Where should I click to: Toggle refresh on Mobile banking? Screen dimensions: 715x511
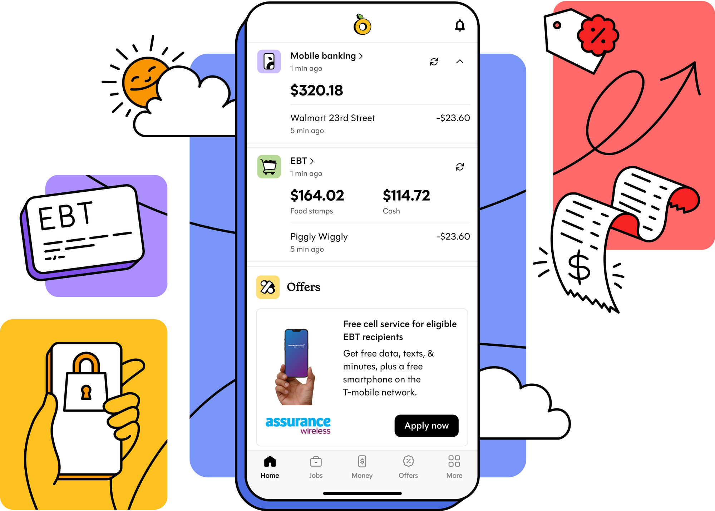pyautogui.click(x=434, y=60)
